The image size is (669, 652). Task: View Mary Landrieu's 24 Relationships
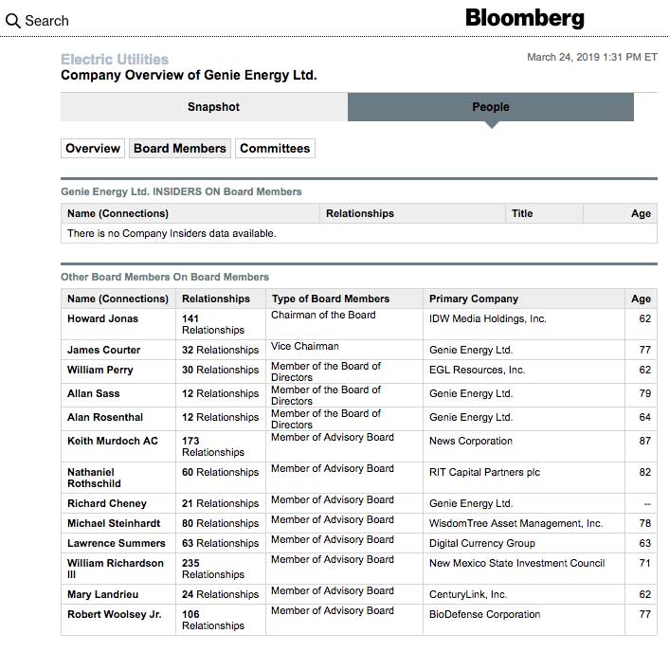coord(220,594)
